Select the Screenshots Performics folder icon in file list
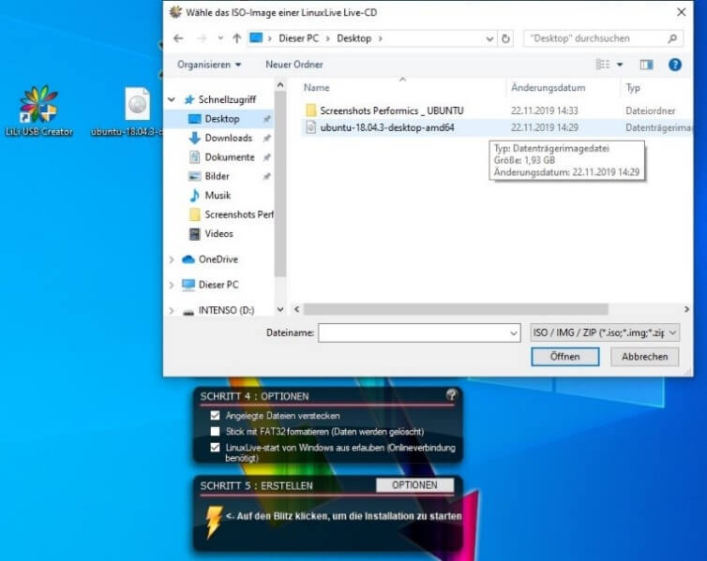 (310, 111)
